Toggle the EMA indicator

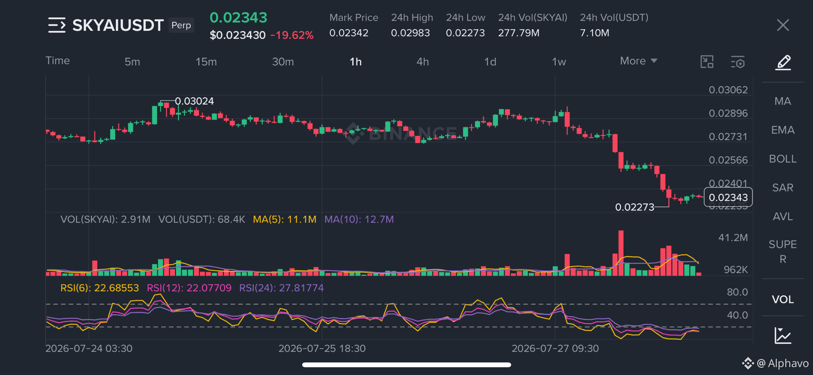pyautogui.click(x=783, y=130)
